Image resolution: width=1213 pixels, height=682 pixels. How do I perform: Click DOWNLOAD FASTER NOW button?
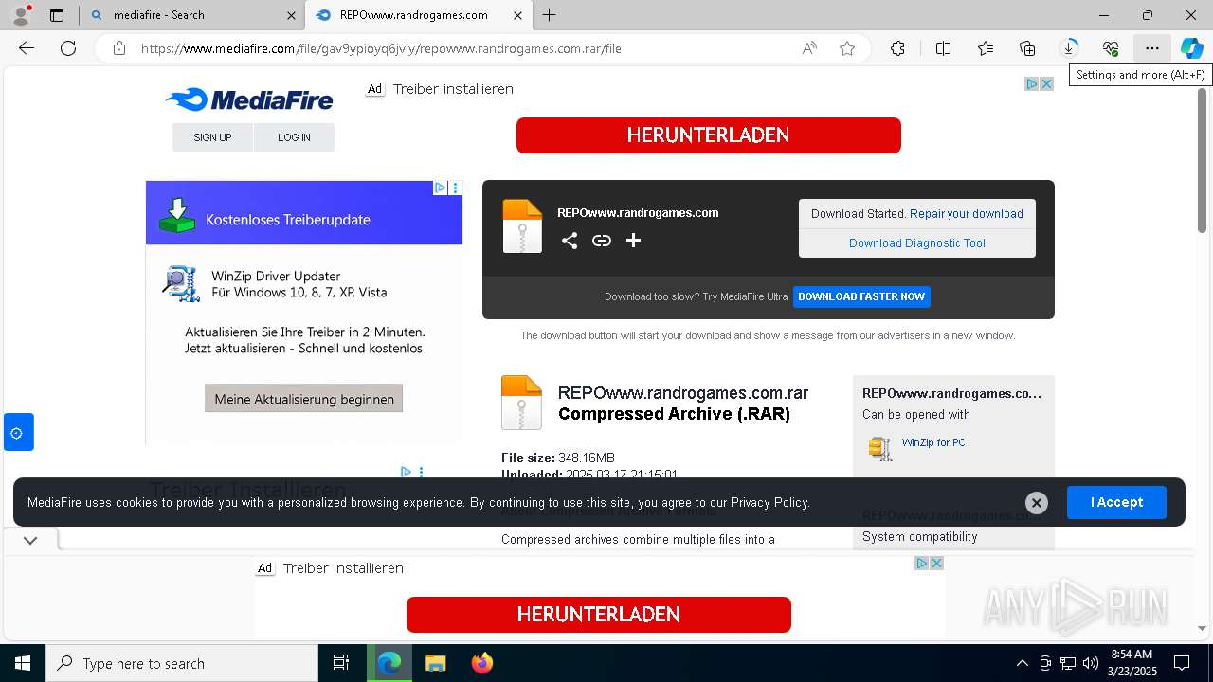(x=861, y=296)
